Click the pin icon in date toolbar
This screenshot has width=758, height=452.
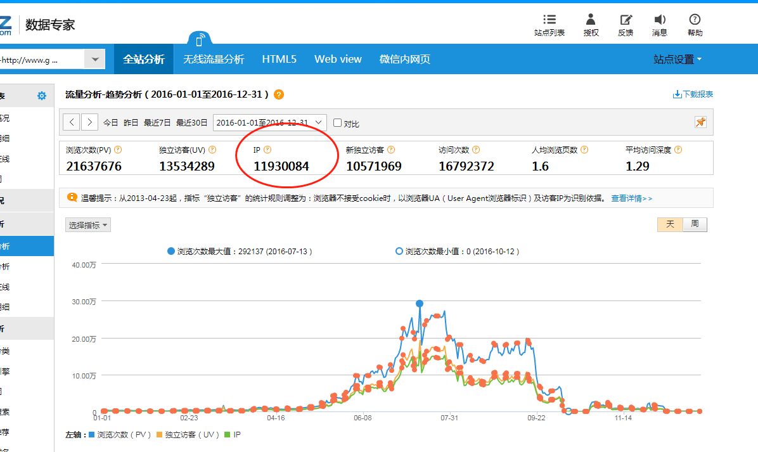[700, 122]
